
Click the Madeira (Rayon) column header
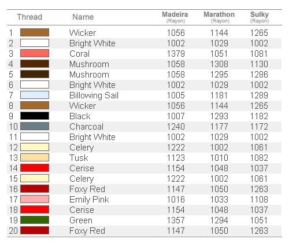point(175,17)
